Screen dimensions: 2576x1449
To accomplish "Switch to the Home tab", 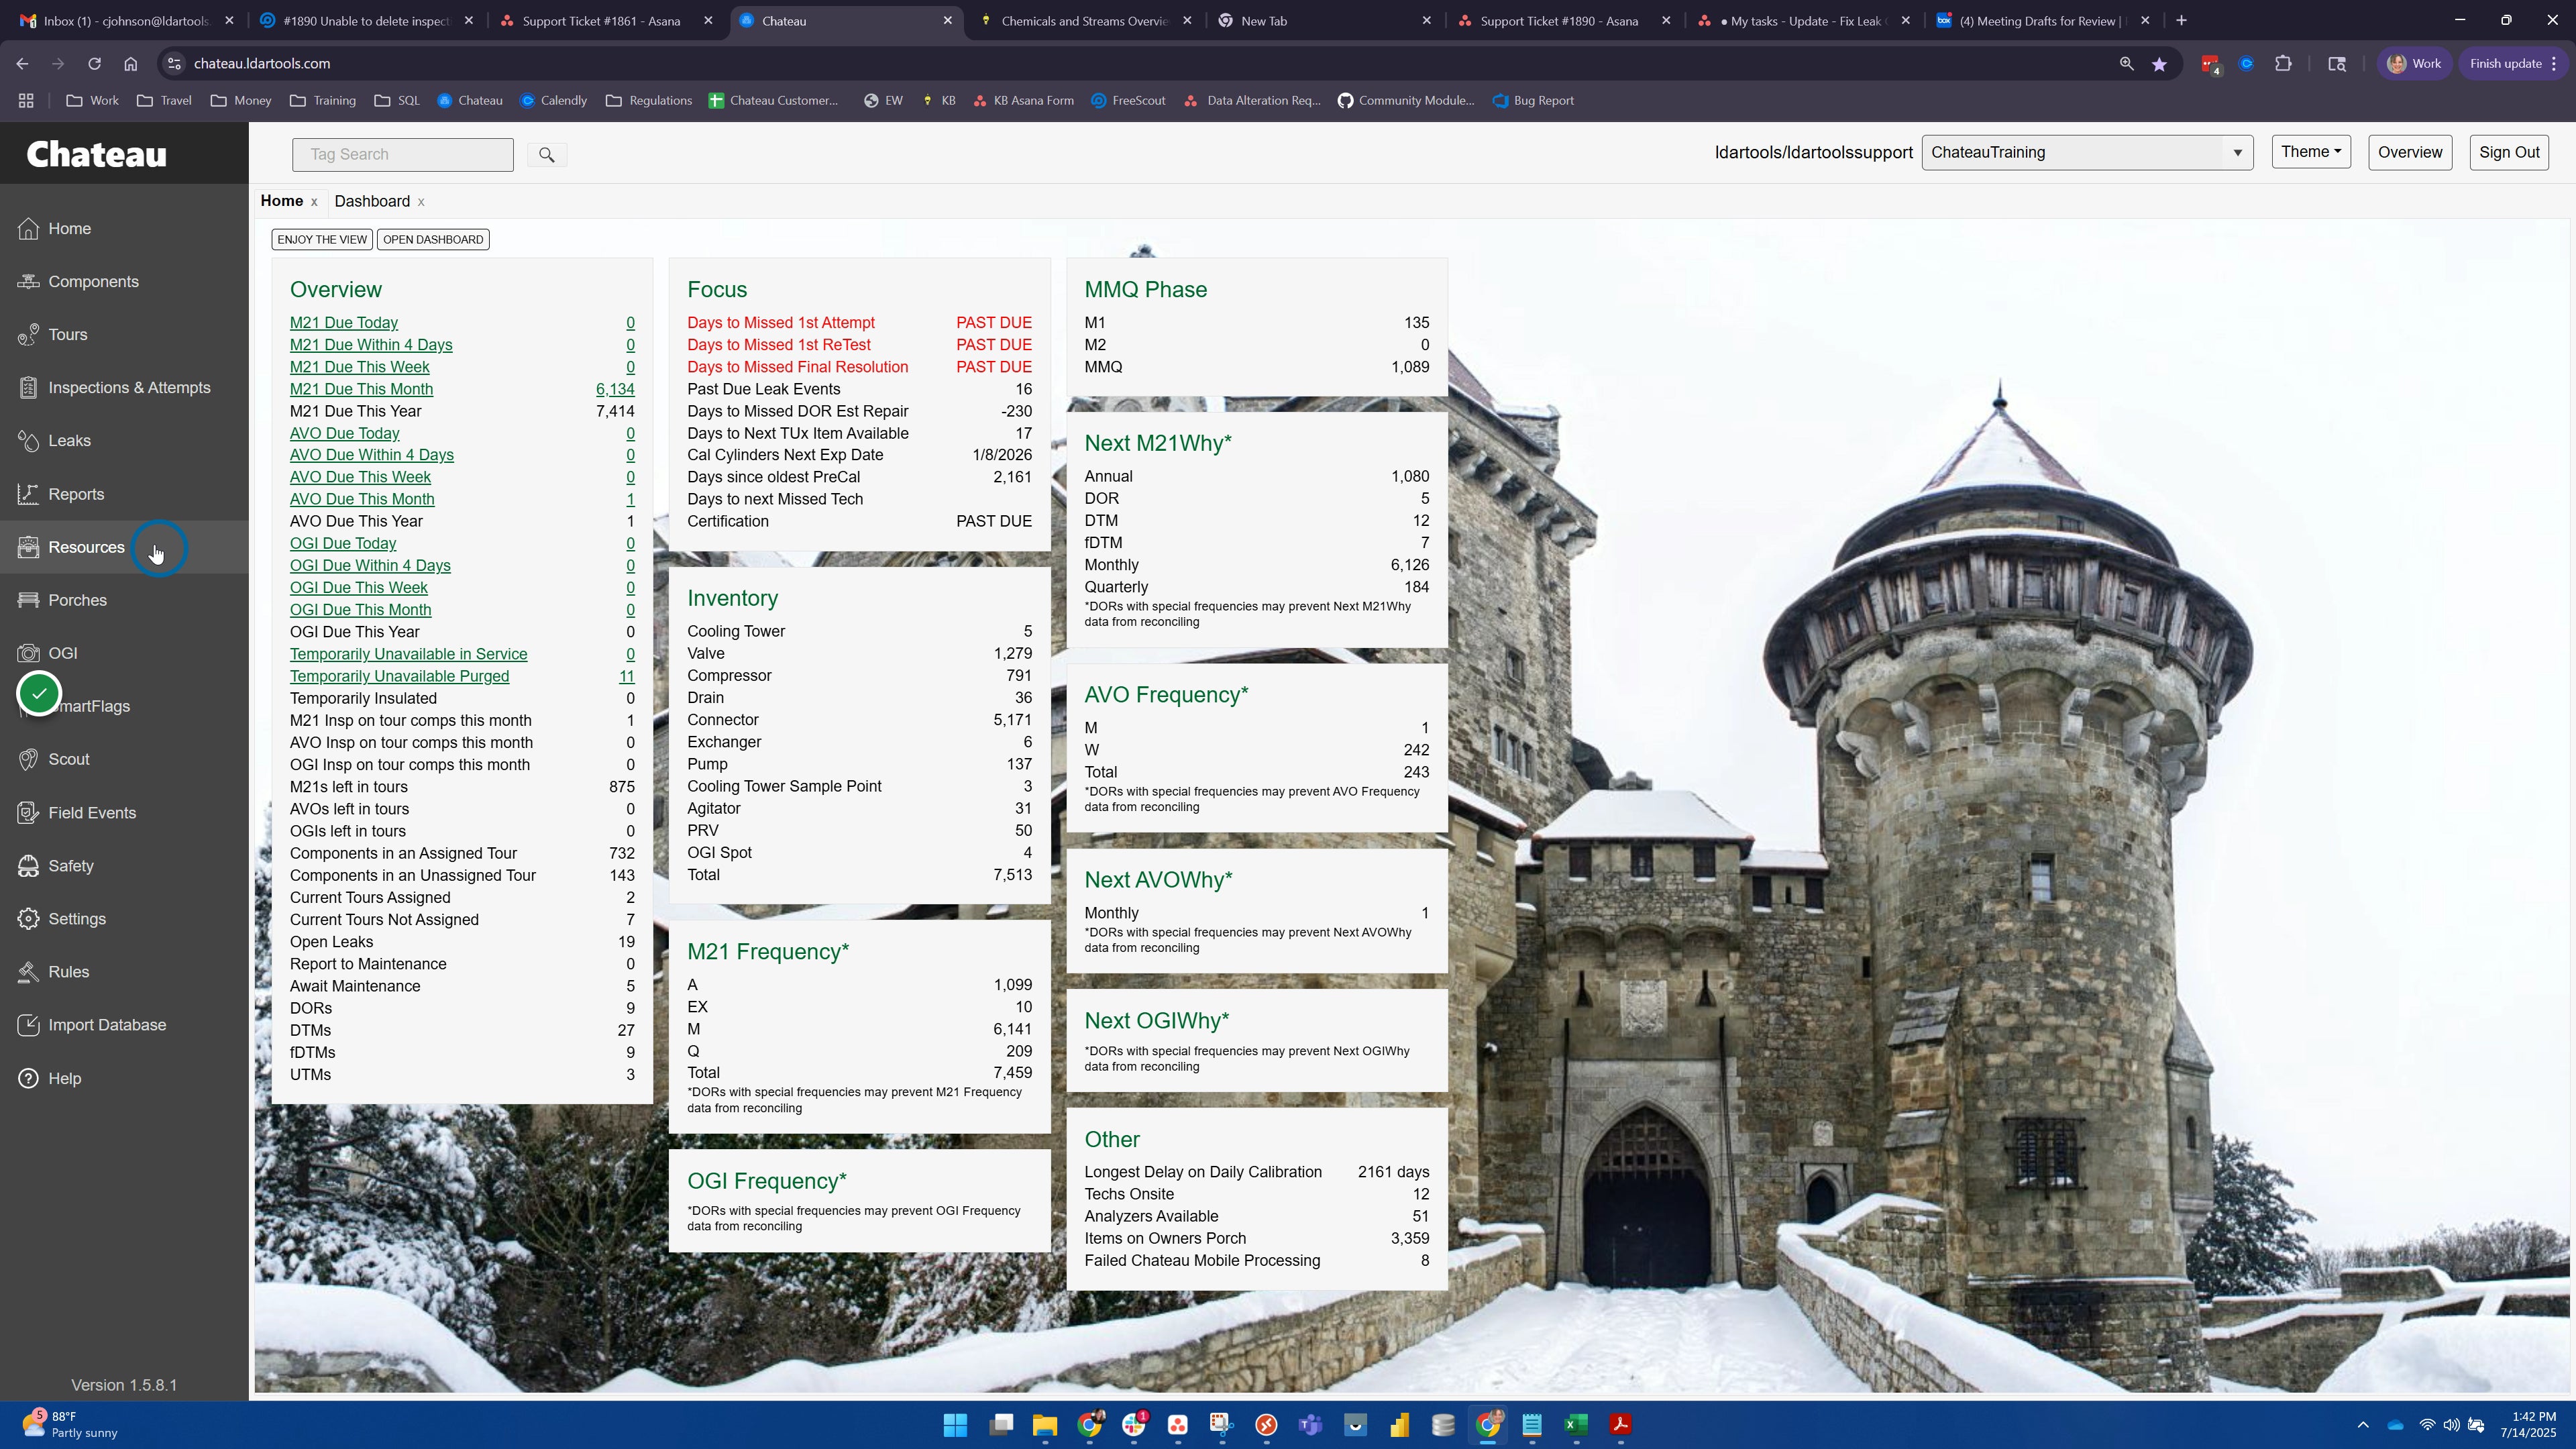I will click(x=282, y=201).
